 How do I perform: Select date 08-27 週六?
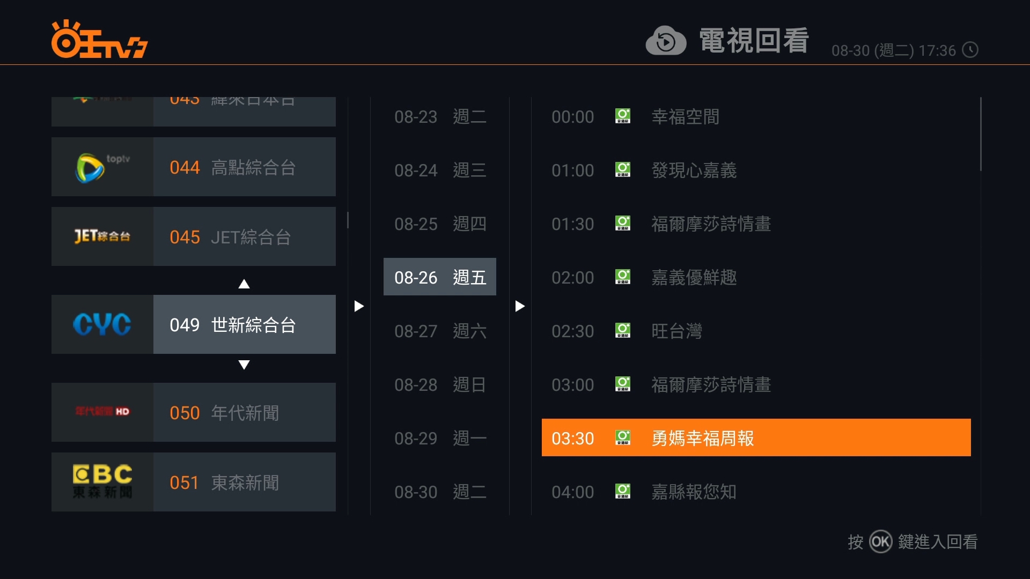click(x=440, y=331)
